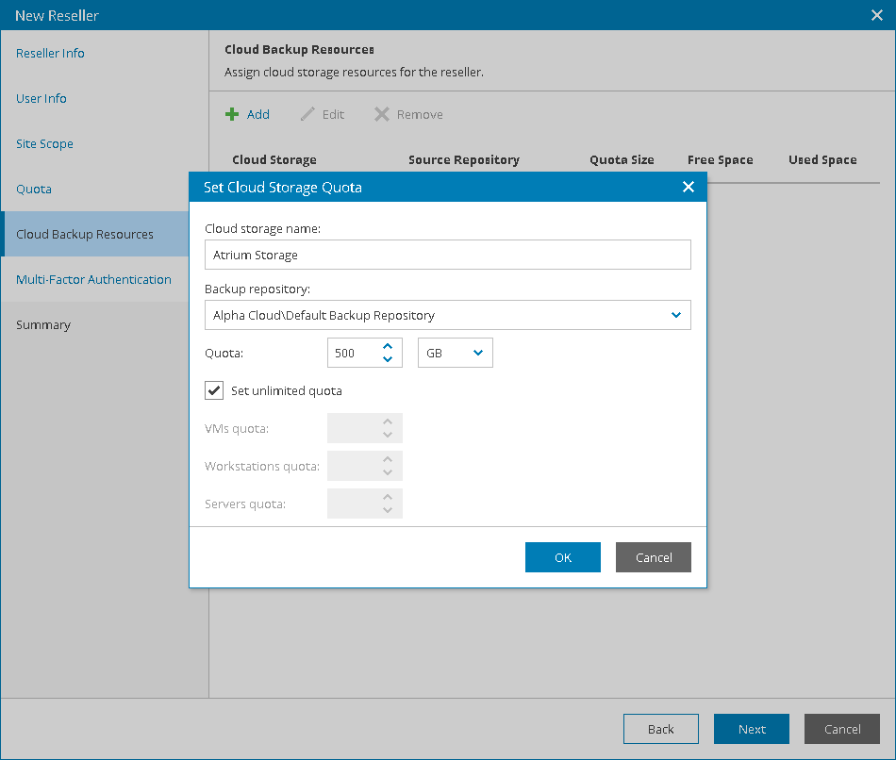The image size is (896, 760).
Task: Go to the Reseller Info step
Action: 50,54
